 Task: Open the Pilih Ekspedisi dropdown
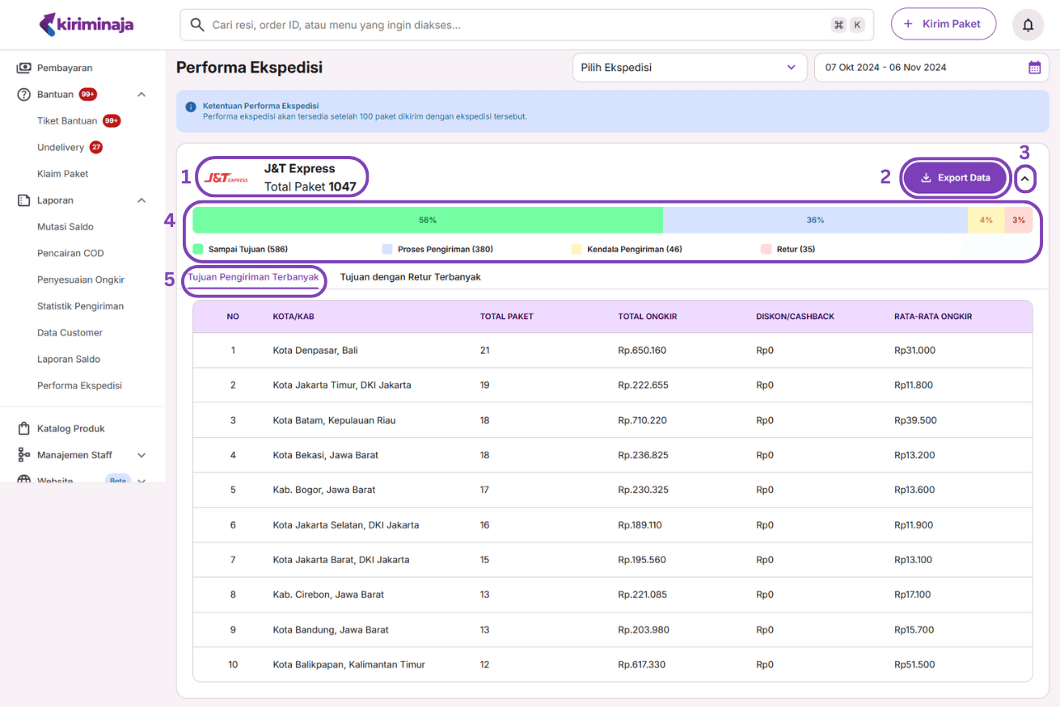[689, 68]
